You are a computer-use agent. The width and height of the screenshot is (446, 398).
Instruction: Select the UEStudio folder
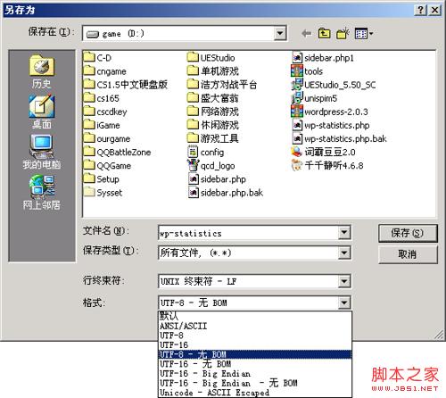click(x=211, y=58)
